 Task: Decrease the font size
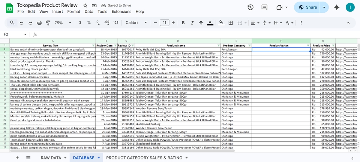pos(155,23)
